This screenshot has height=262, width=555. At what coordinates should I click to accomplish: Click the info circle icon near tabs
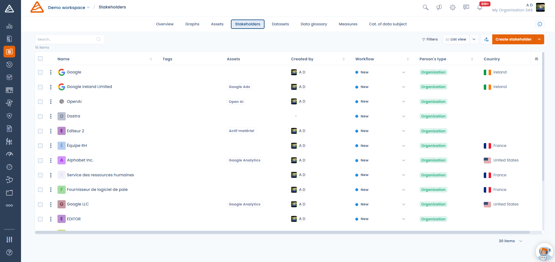[540, 24]
